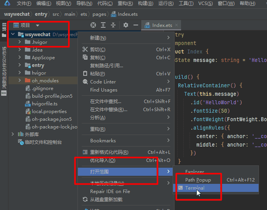Choose Find Usages in context menu
This screenshot has width=267, height=210.
126,90
